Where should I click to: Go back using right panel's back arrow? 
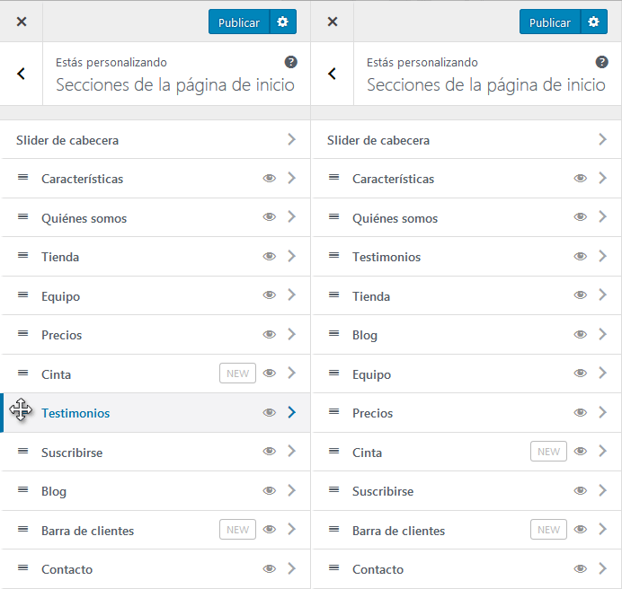(332, 74)
